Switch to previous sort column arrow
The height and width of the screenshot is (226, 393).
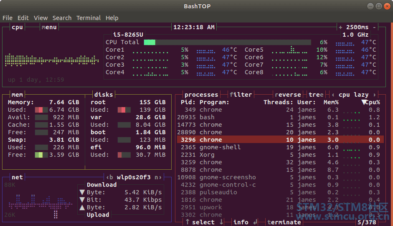tap(333, 95)
